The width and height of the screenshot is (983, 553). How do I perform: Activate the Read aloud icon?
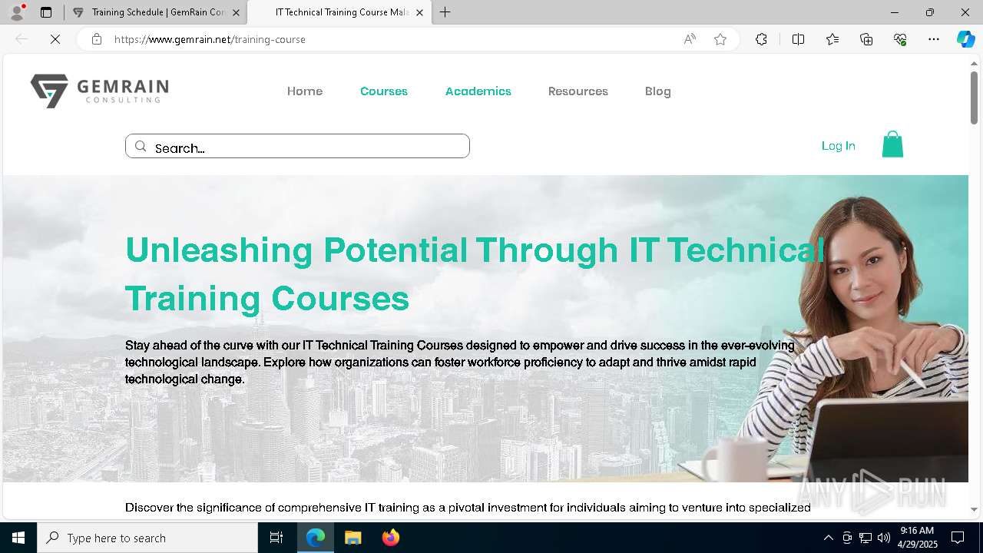coord(690,39)
